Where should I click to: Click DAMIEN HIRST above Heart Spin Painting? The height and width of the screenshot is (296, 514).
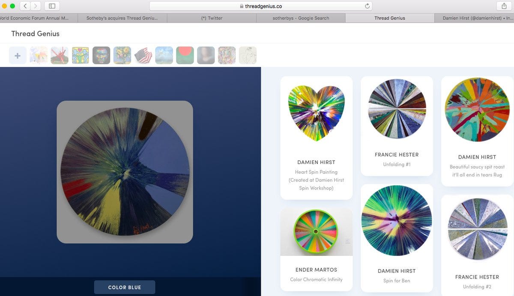[317, 162]
